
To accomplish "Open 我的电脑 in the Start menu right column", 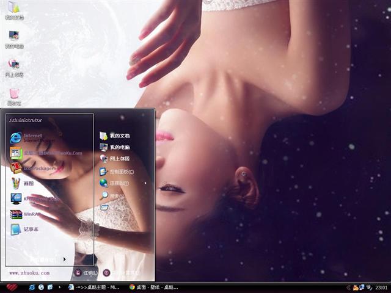I will click(x=115, y=147).
